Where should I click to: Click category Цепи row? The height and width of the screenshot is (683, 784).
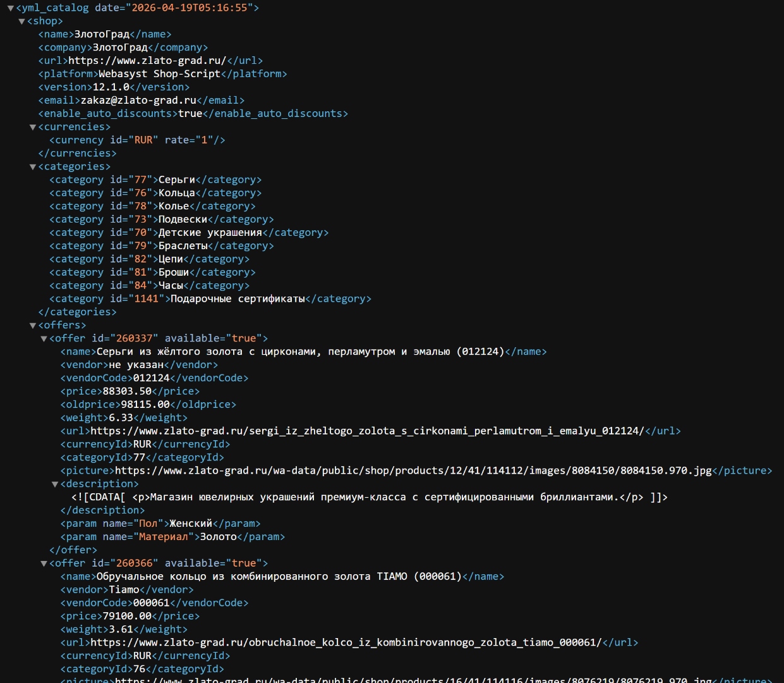pos(149,260)
